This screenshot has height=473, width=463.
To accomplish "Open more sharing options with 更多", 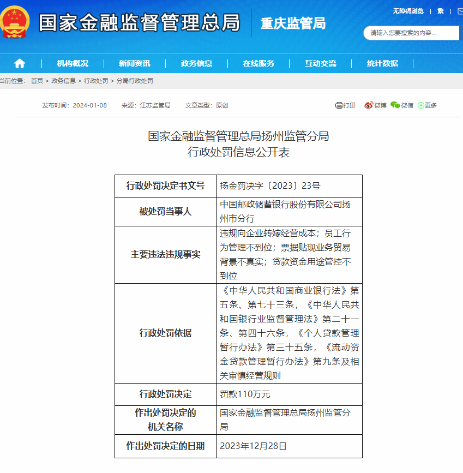I will tap(427, 105).
